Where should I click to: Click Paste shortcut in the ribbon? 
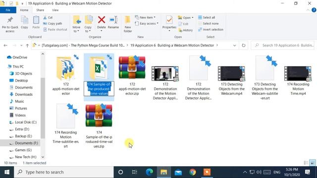tap(55, 30)
